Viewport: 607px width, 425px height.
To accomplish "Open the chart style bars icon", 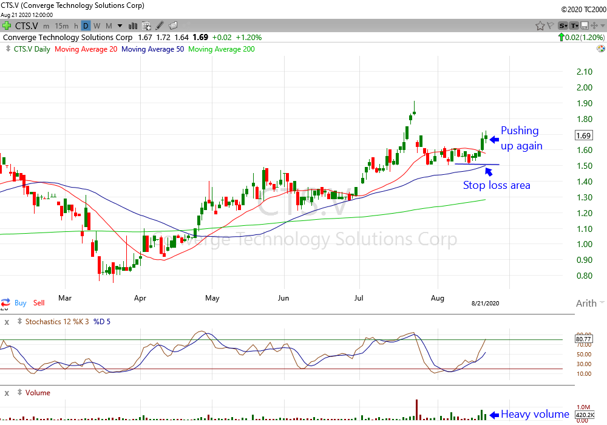I will coord(133,26).
